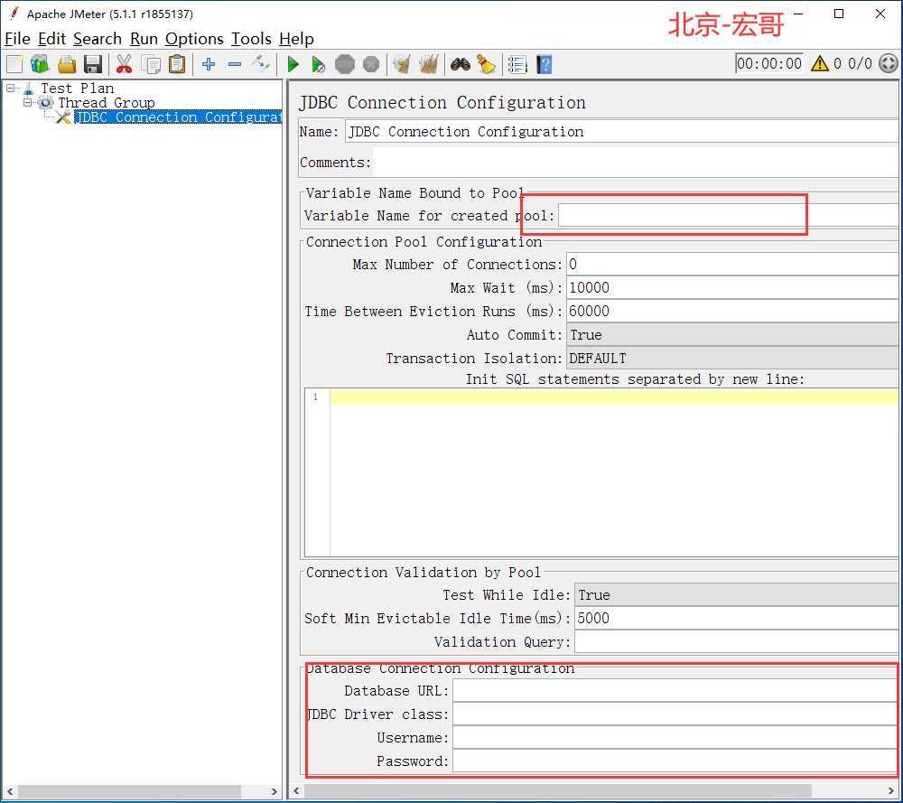The width and height of the screenshot is (903, 803).
Task: Select Thread Group in the tree
Action: (x=107, y=103)
